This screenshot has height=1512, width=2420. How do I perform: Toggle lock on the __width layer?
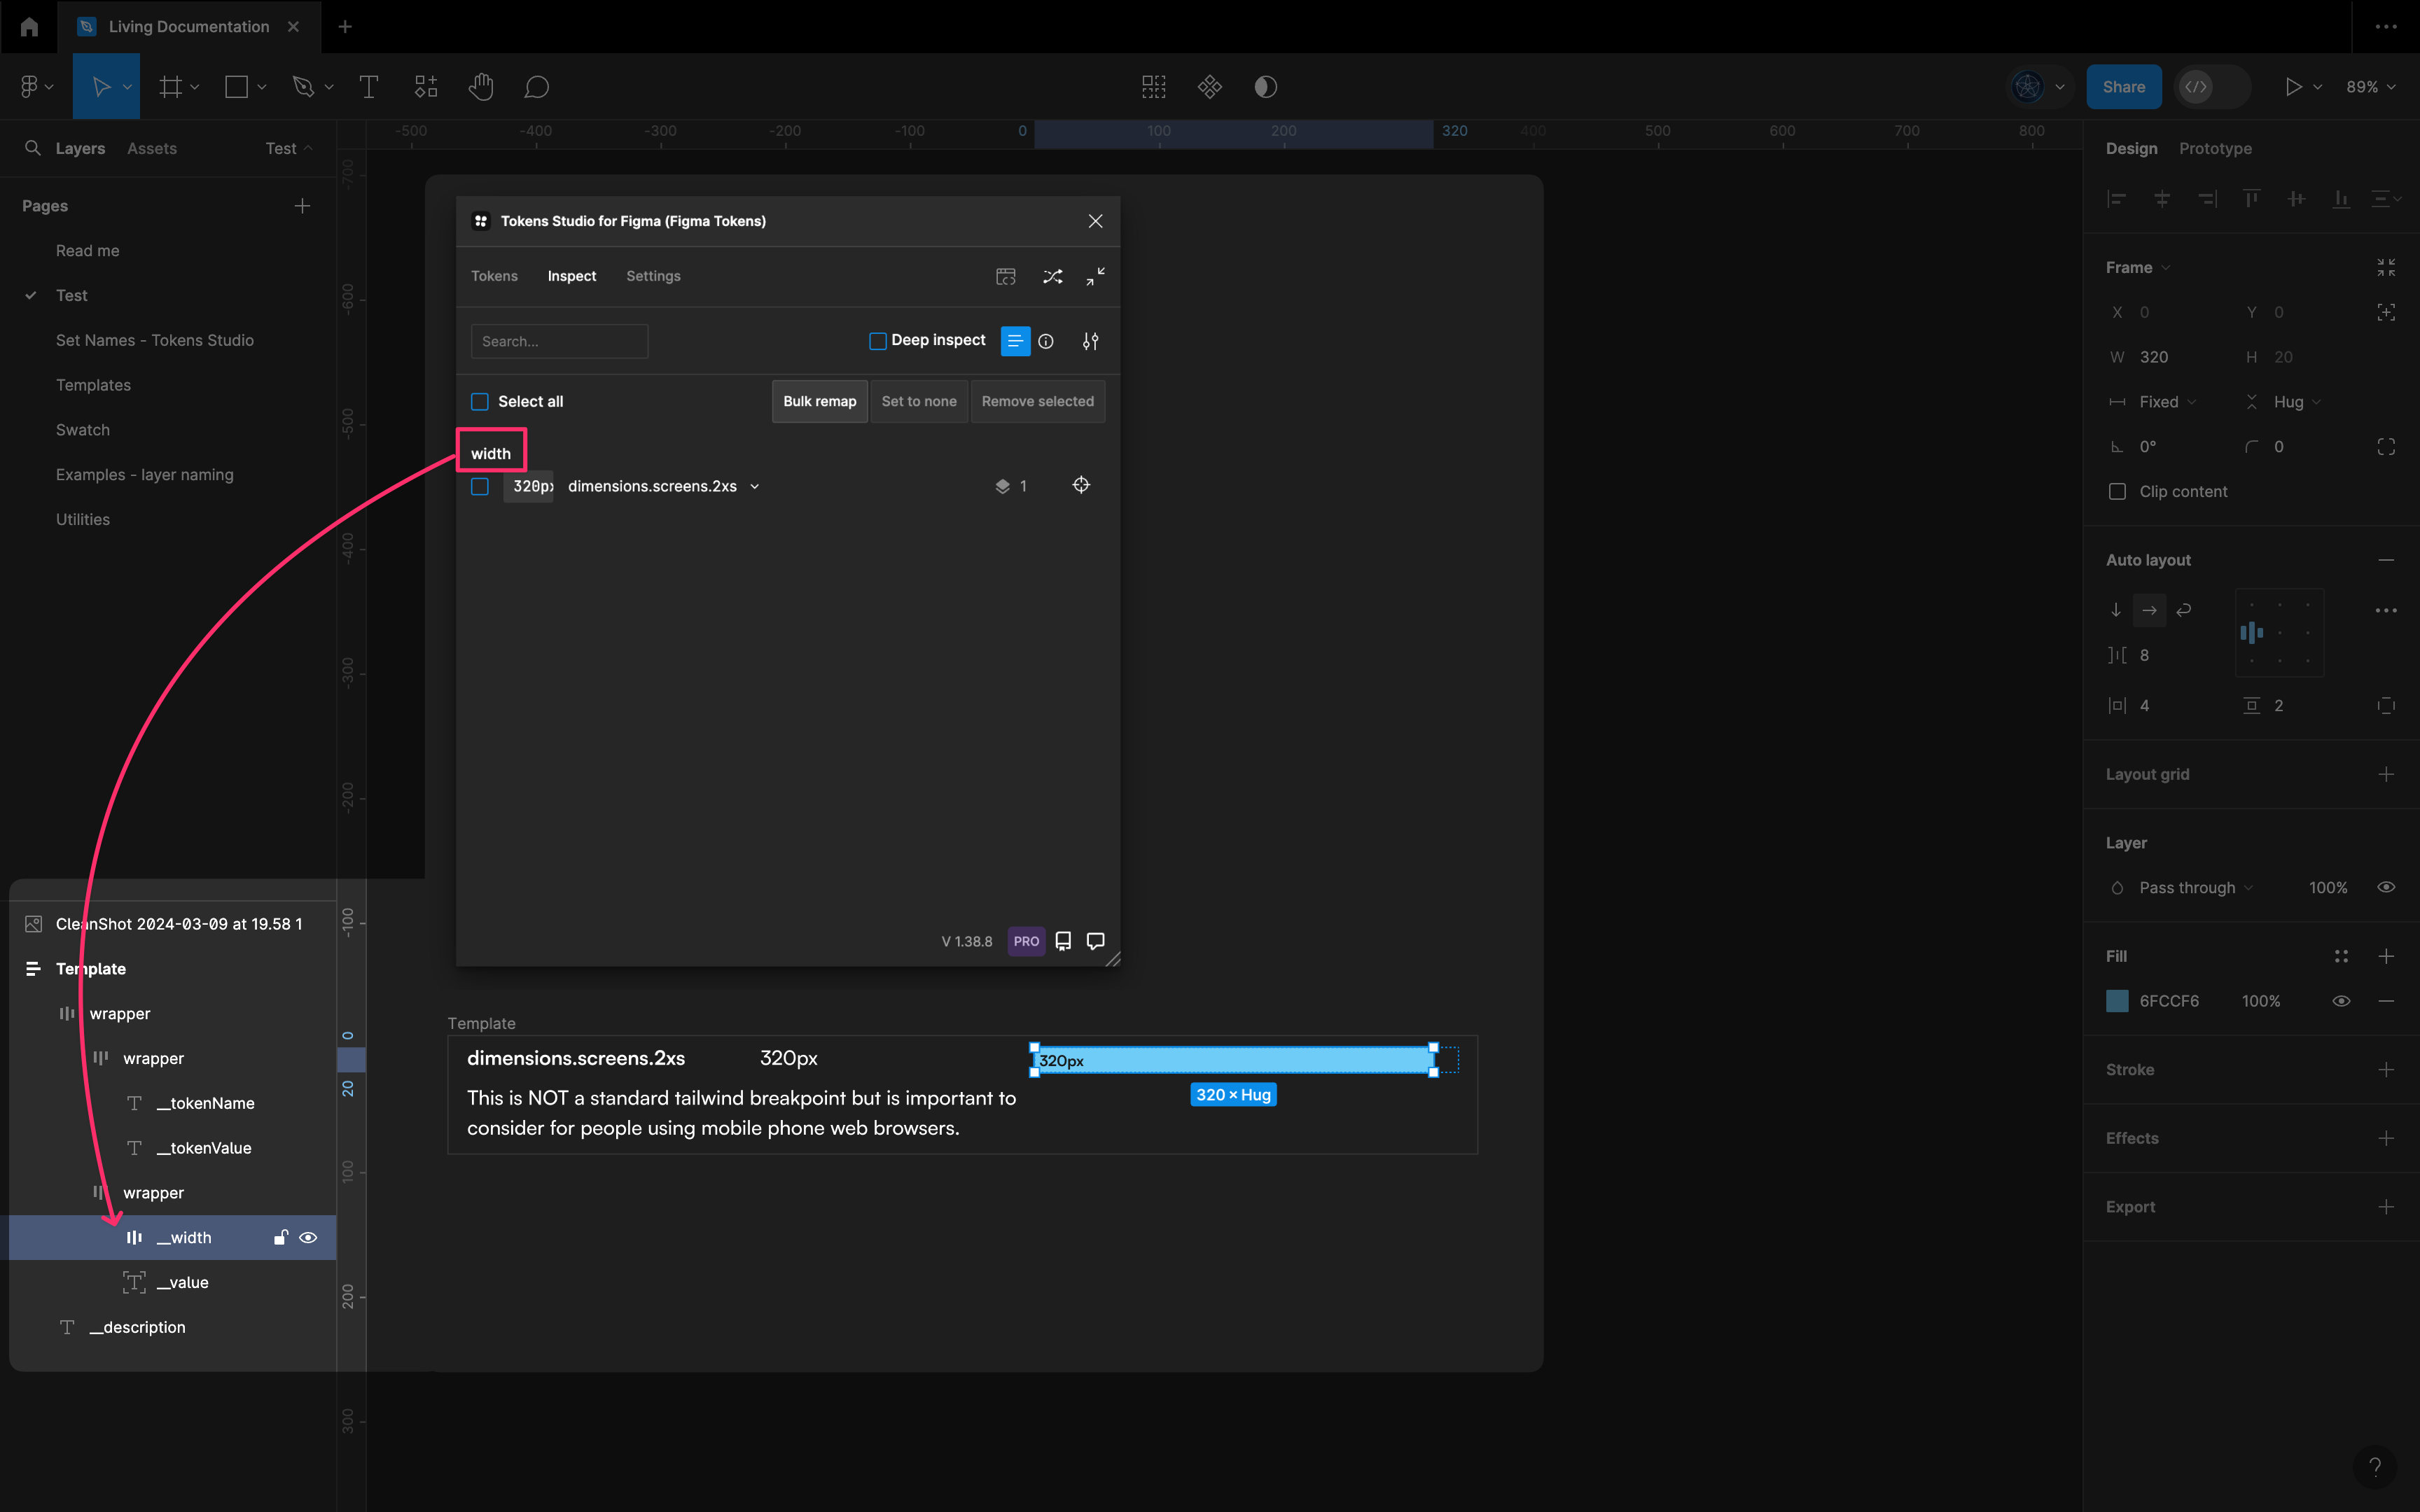(x=281, y=1238)
